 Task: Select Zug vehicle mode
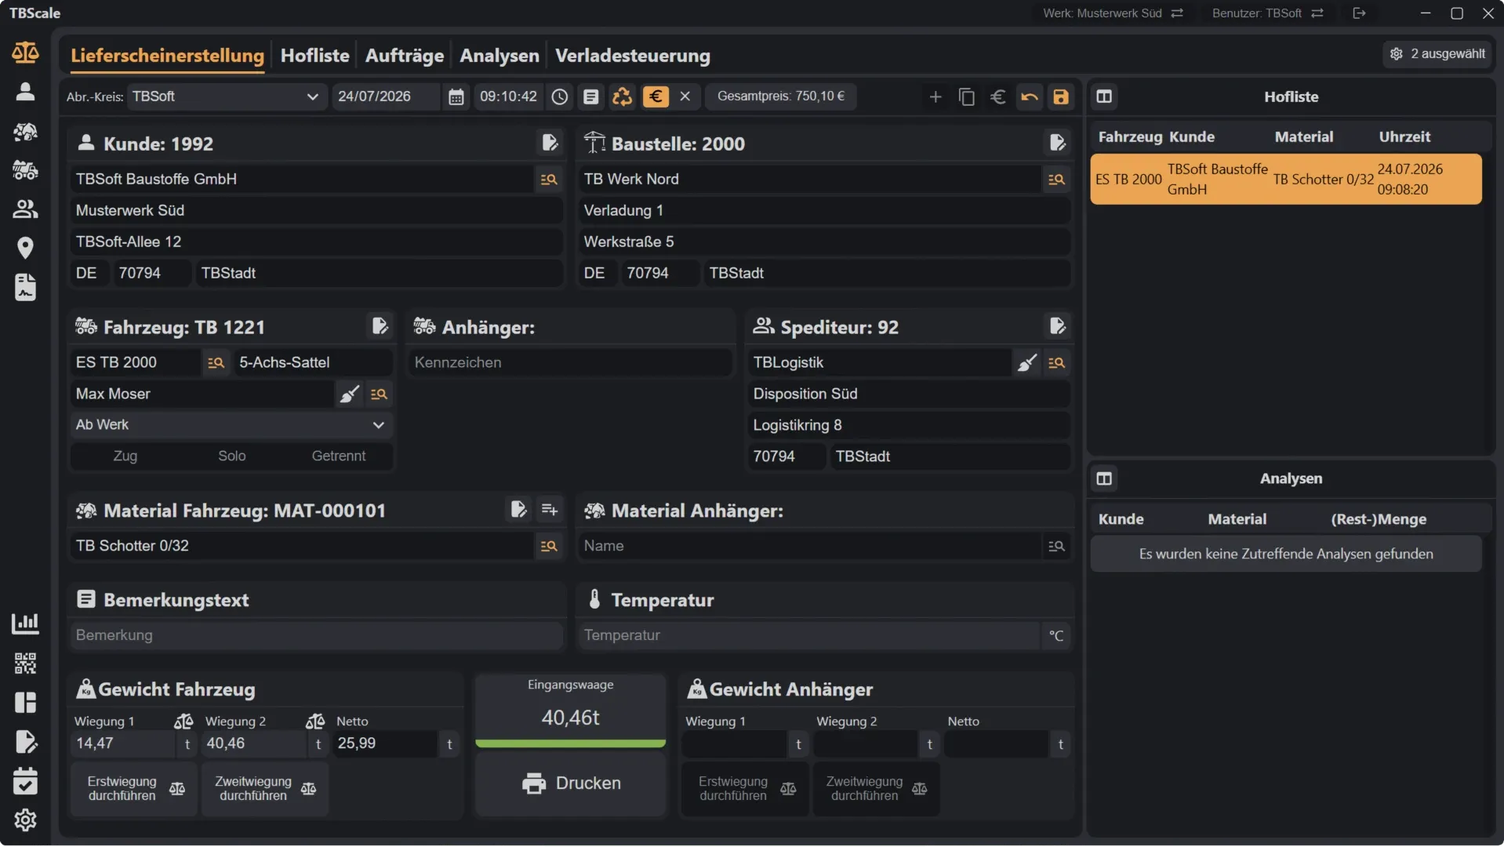click(x=125, y=456)
